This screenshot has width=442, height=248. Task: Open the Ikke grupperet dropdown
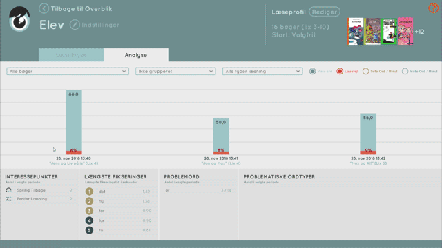tap(175, 71)
